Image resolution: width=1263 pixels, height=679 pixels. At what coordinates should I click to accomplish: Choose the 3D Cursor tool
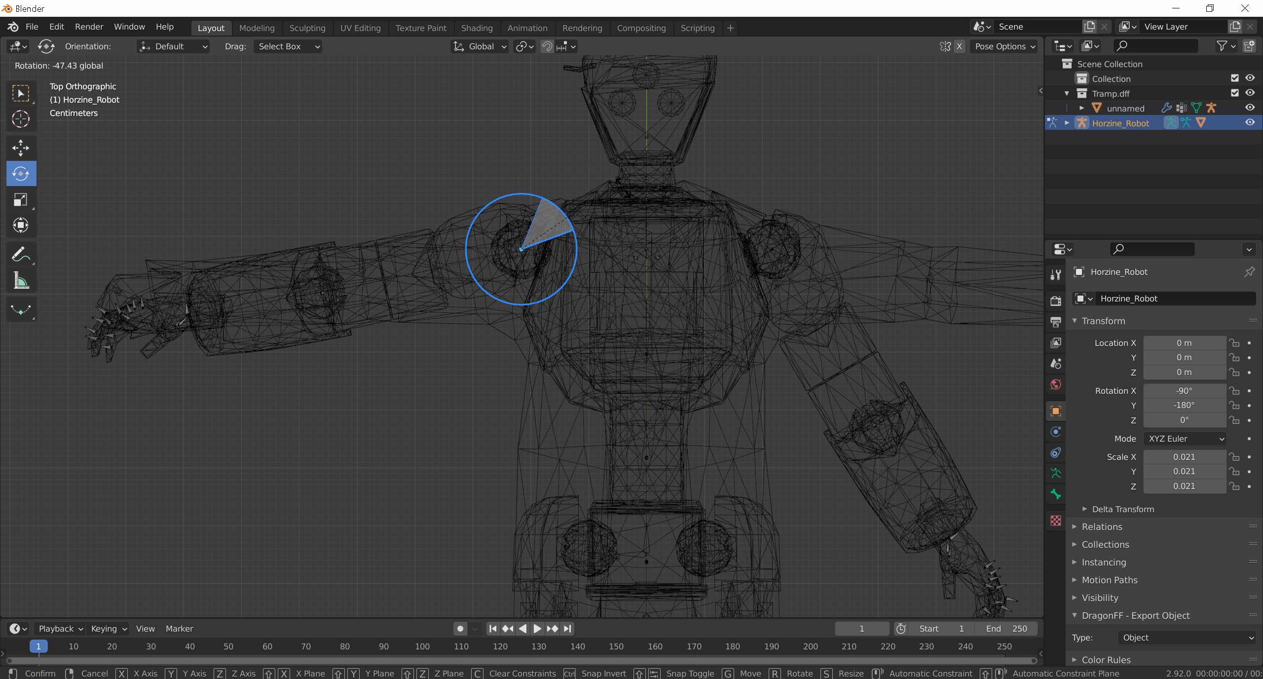[21, 119]
